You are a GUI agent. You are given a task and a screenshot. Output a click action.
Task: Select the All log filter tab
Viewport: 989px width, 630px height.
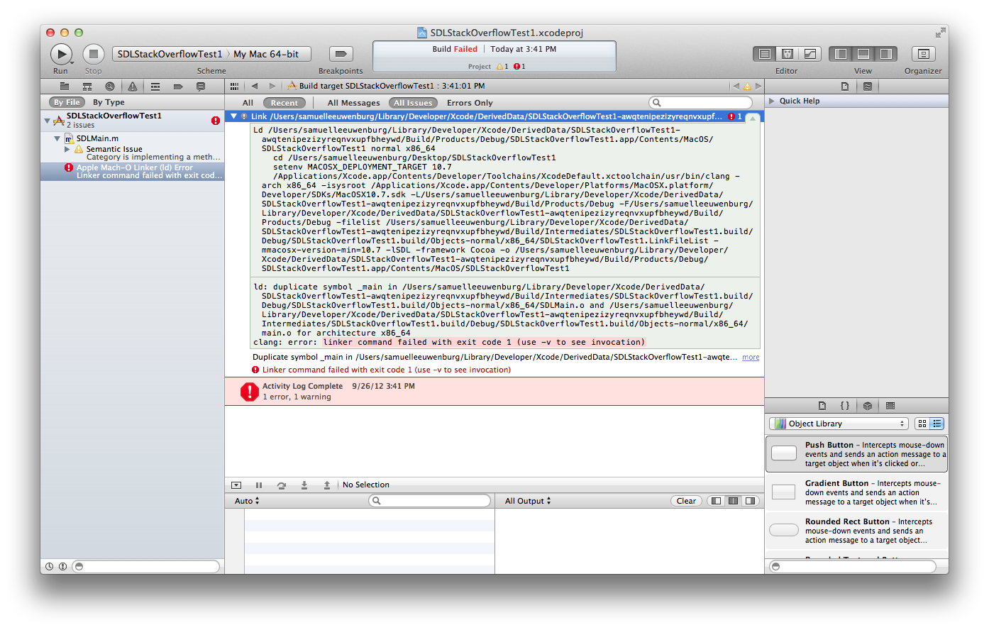pos(248,103)
